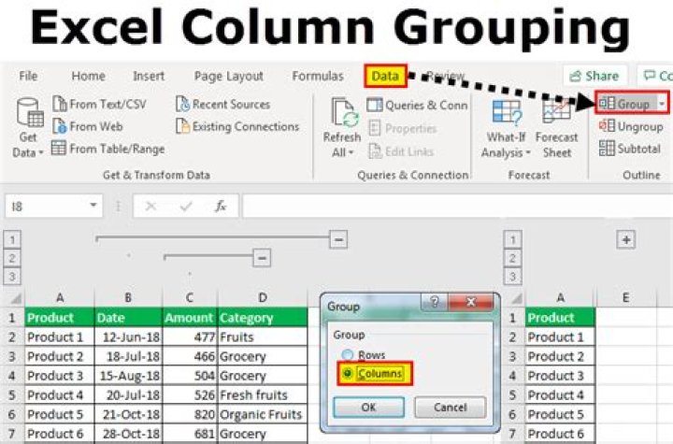Select cell with amount 820

pyautogui.click(x=190, y=414)
